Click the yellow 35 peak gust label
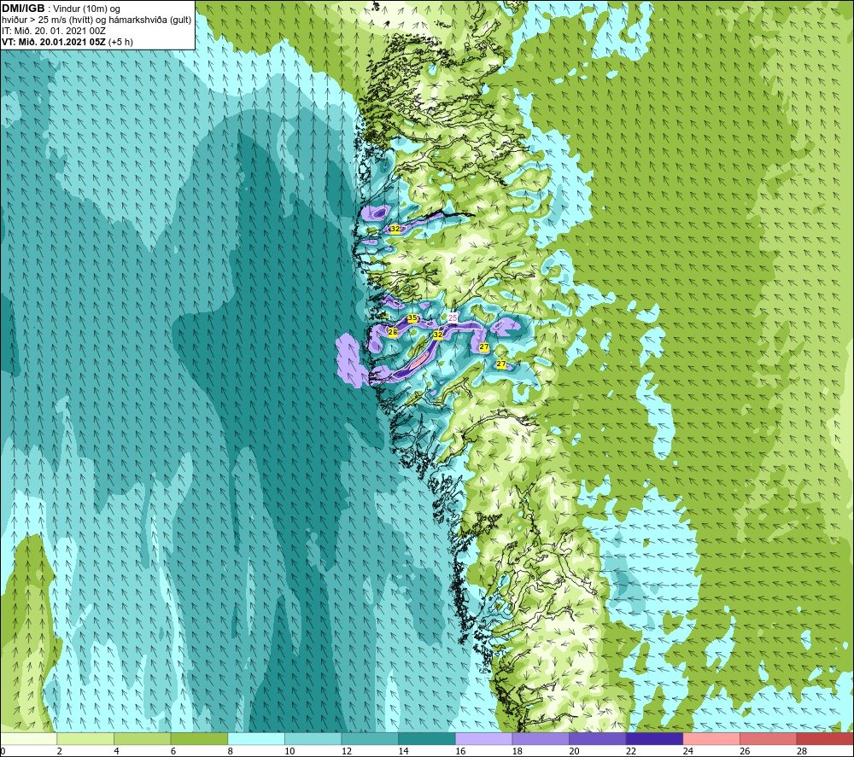Image resolution: width=854 pixels, height=757 pixels. 412,317
